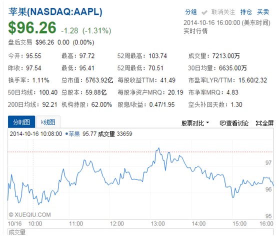The width and height of the screenshot is (279, 236).
Task: Switch to the K线图 tab
Action: pos(48,122)
